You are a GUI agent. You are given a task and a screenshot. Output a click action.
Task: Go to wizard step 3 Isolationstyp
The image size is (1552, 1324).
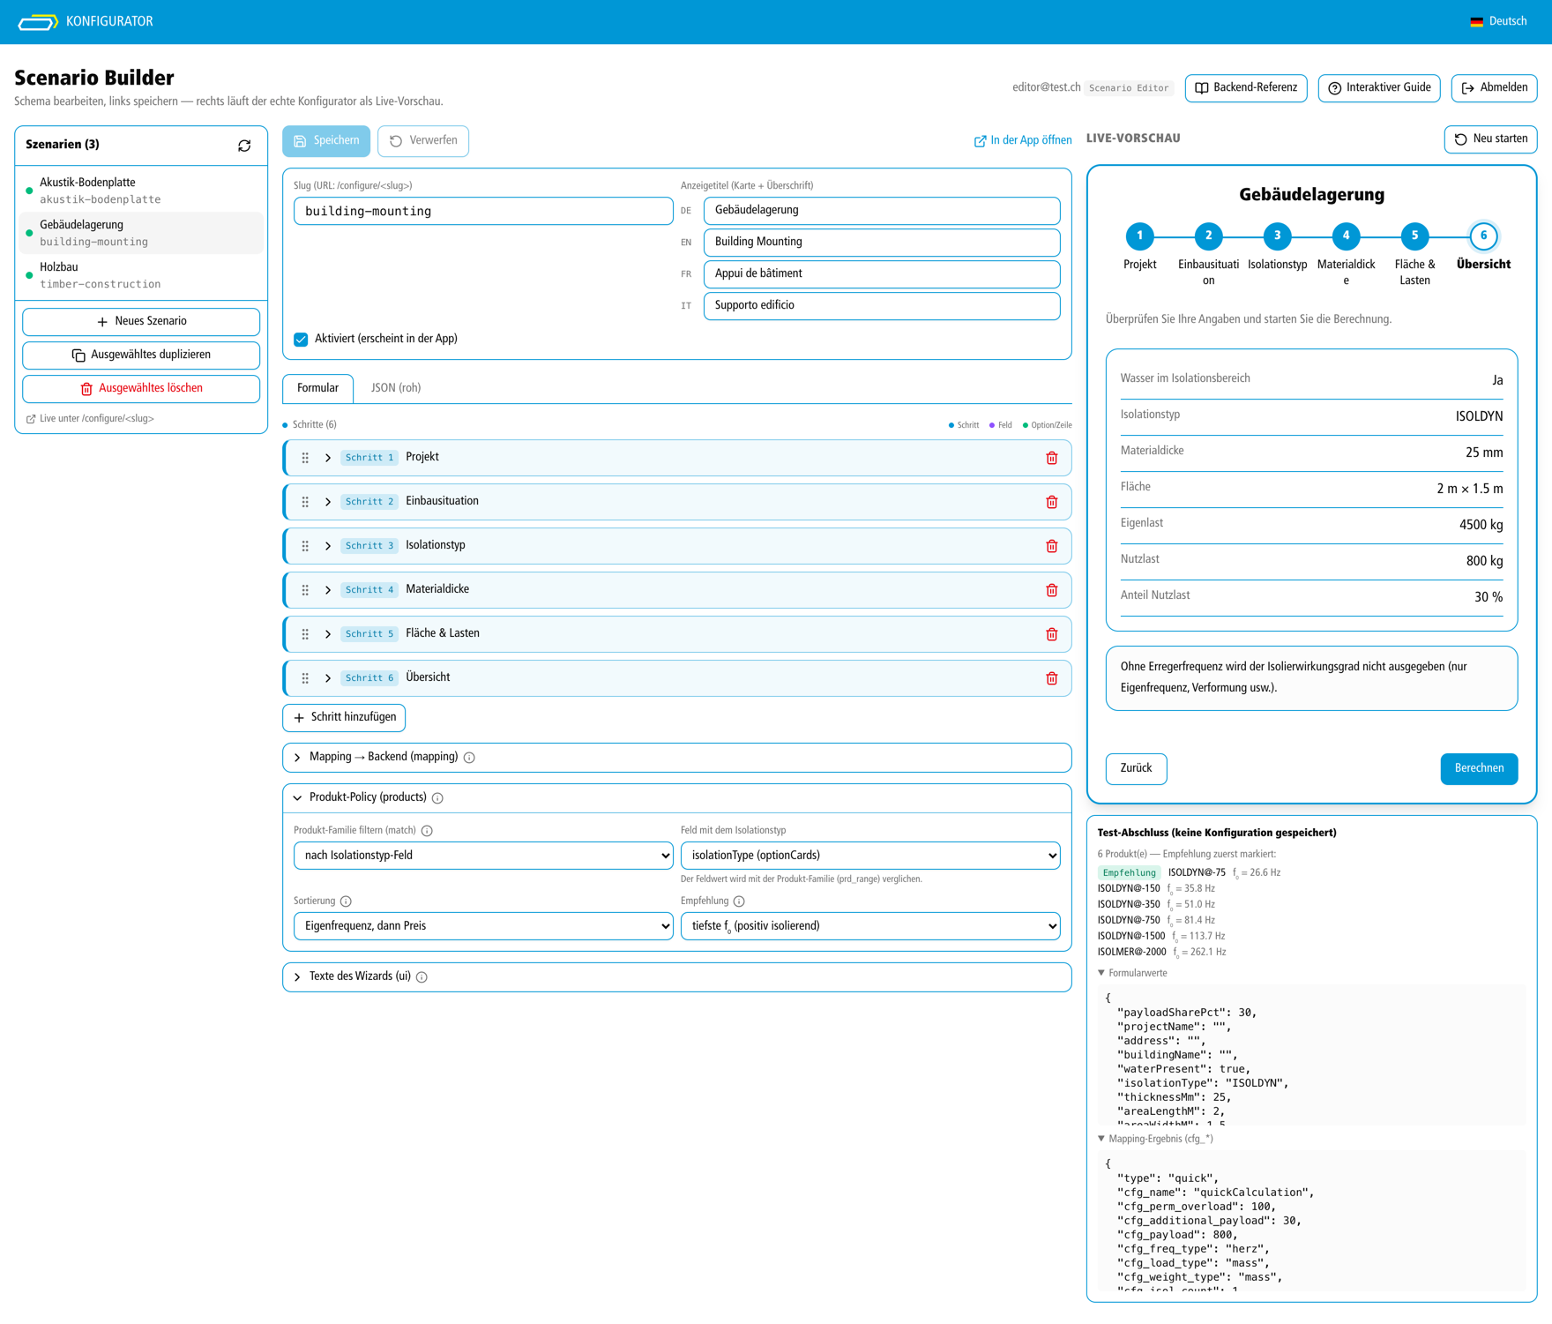click(1277, 236)
